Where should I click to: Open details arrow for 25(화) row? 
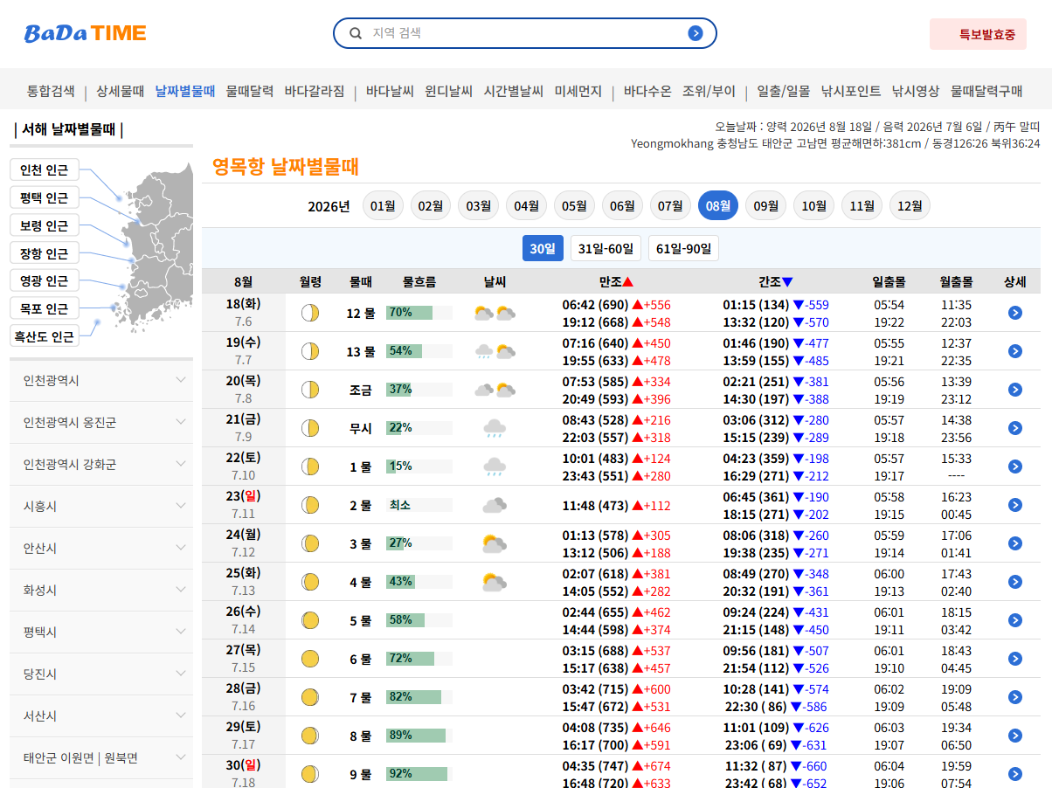(1014, 582)
